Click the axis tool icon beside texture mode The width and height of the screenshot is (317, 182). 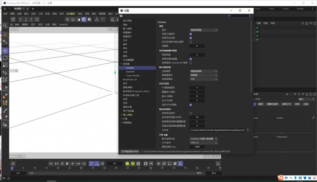pos(97,19)
